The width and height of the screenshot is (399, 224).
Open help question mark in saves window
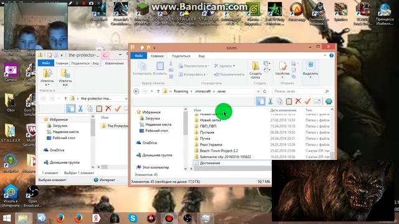pyautogui.click(x=331, y=55)
